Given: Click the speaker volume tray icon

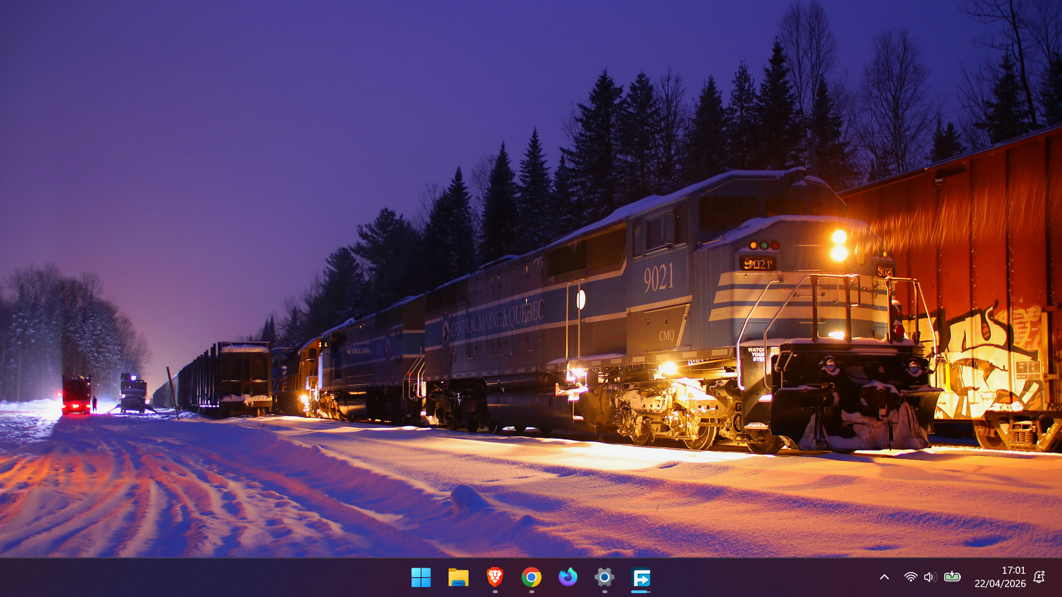Looking at the screenshot, I should click(930, 577).
